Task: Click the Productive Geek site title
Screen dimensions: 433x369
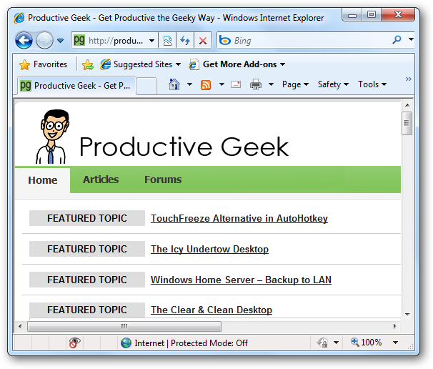Action: click(x=184, y=147)
